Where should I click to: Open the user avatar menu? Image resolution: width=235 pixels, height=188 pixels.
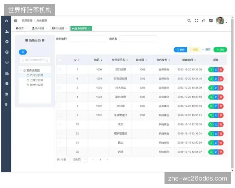[x=220, y=20]
